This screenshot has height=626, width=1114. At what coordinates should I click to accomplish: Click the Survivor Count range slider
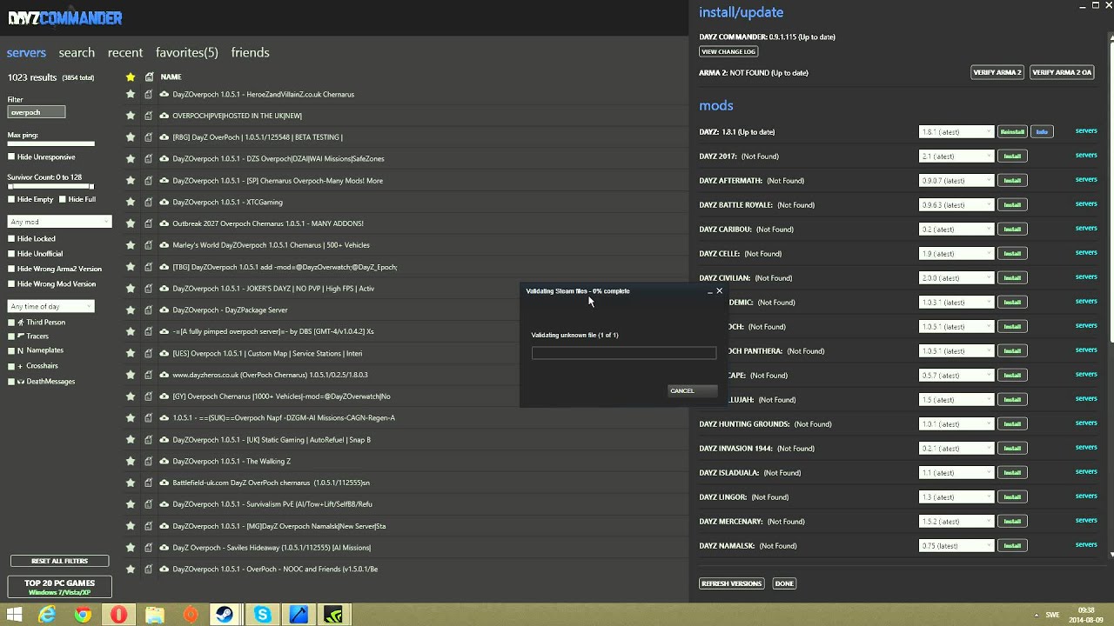[x=50, y=186]
